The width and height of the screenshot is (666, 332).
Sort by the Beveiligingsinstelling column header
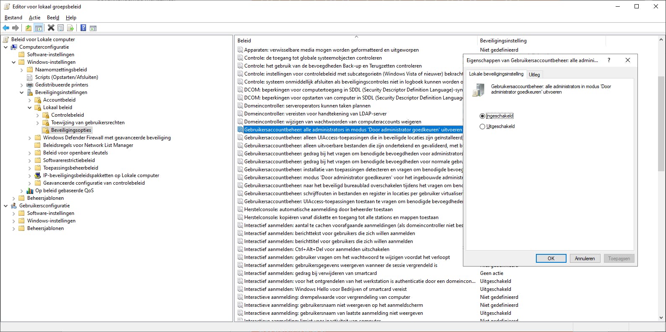click(x=541, y=41)
